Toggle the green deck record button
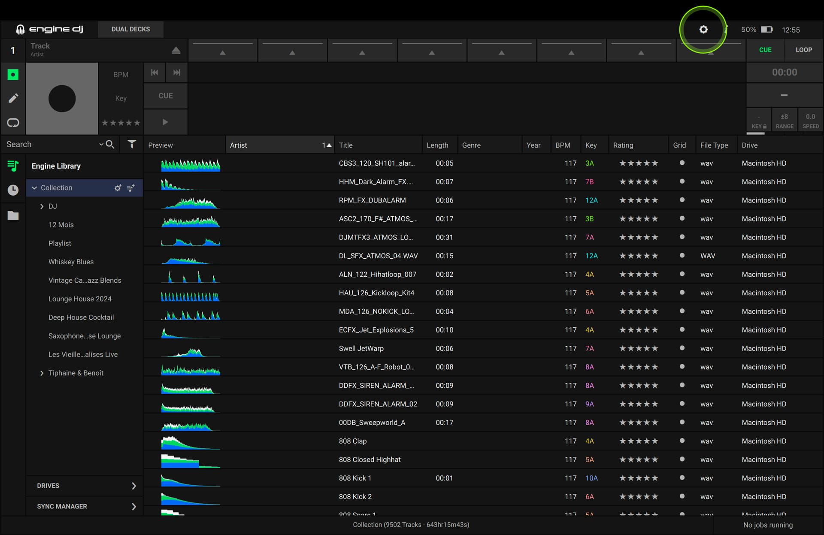Image resolution: width=824 pixels, height=535 pixels. coord(13,75)
